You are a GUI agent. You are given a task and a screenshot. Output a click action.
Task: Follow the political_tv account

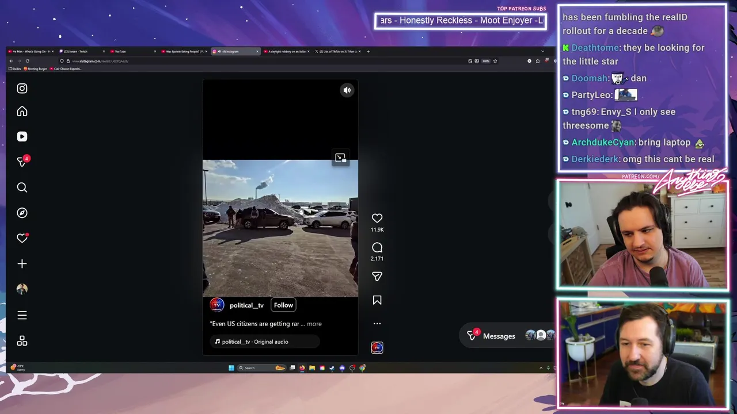click(x=283, y=305)
